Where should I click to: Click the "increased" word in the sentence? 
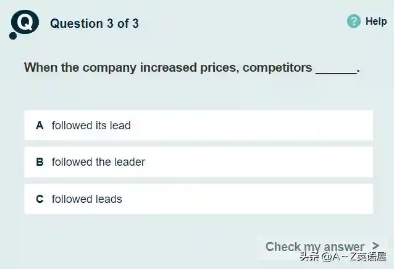pyautogui.click(x=169, y=67)
